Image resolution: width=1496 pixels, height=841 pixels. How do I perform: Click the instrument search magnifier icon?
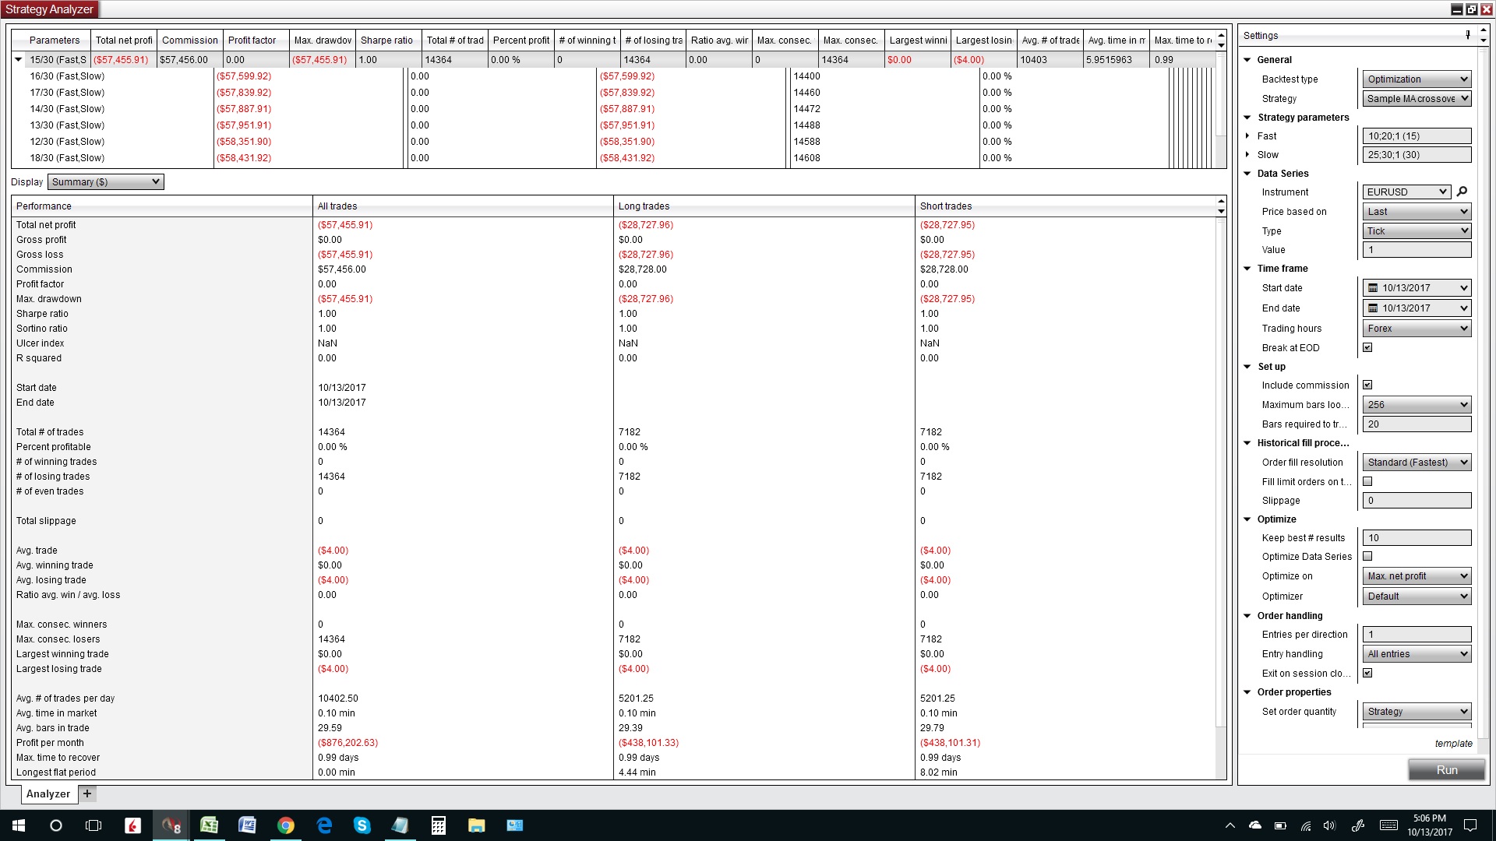[1462, 192]
